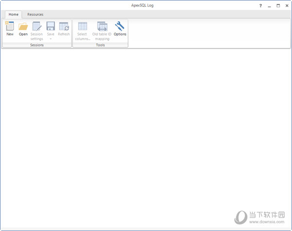292x231 pixels.
Task: Minimize the ApexSQL Log window
Action: (x=269, y=6)
